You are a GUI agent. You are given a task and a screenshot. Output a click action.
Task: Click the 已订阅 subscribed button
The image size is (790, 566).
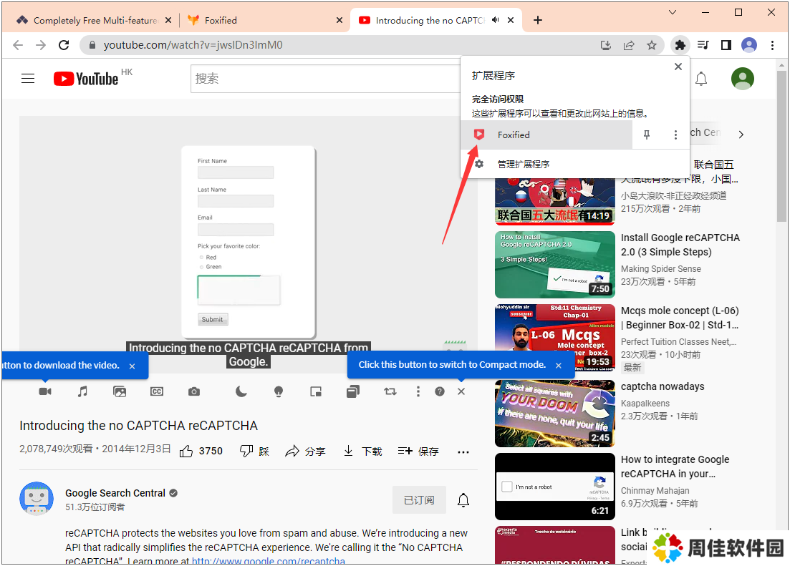pyautogui.click(x=419, y=499)
